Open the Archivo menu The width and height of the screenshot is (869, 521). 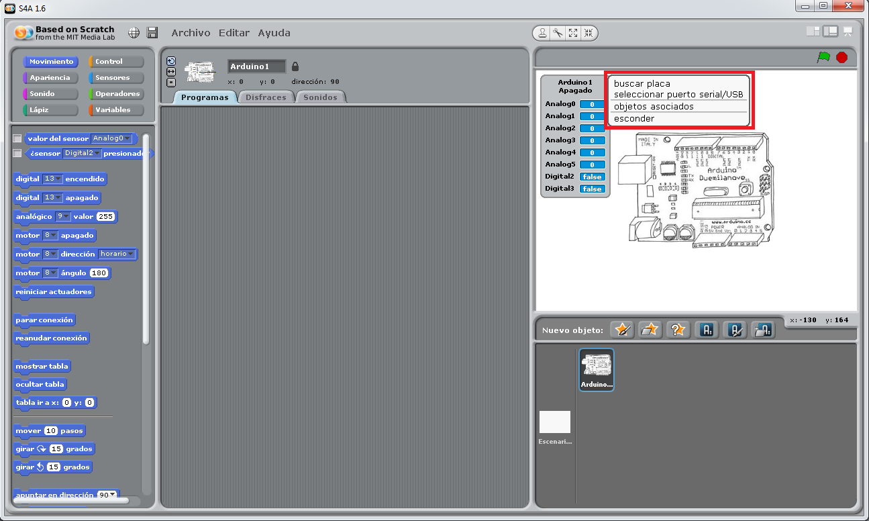191,33
